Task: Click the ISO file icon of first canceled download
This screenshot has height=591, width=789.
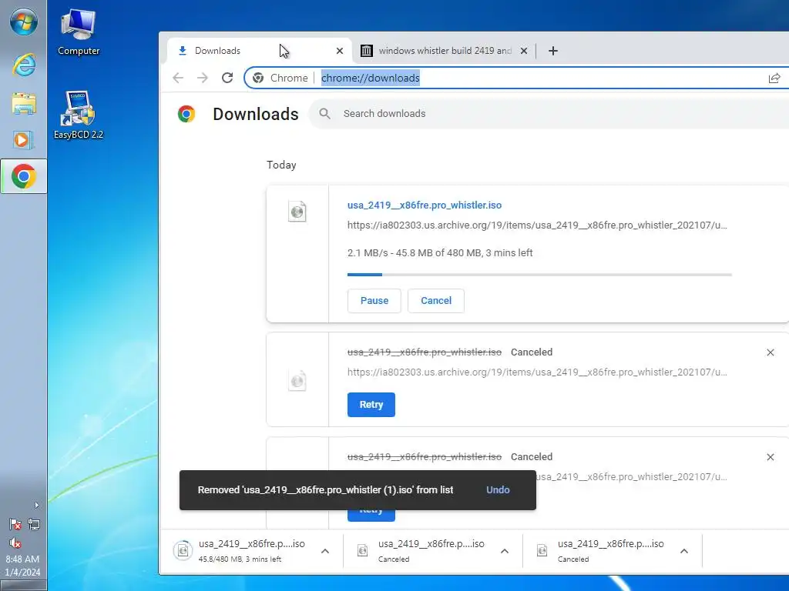Action: point(297,381)
